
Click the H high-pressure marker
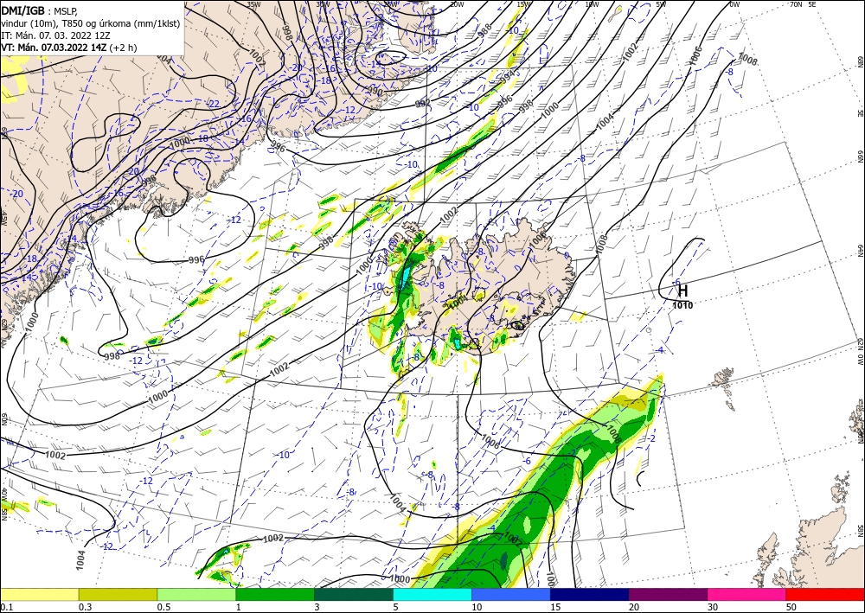[683, 291]
